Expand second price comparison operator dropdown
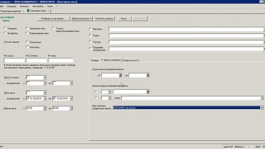 point(109,98)
